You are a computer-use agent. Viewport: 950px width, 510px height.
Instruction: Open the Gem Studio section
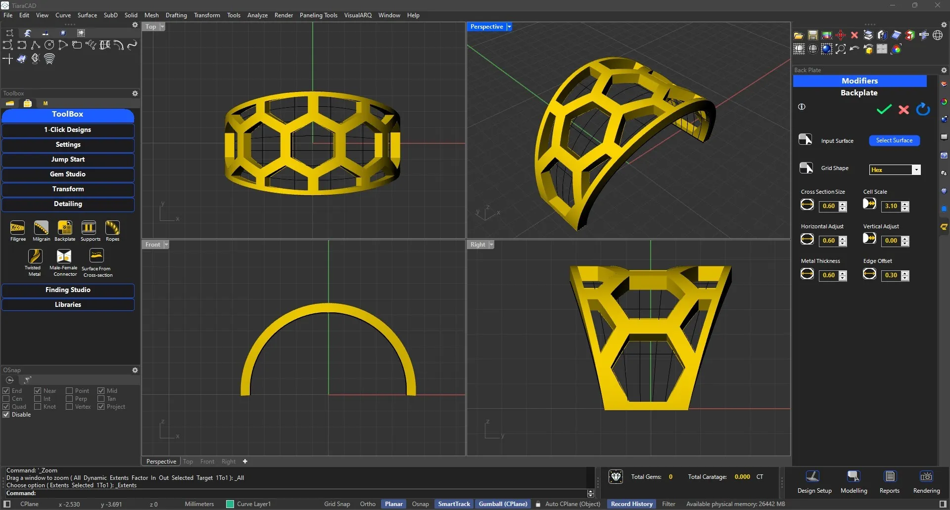tap(68, 174)
